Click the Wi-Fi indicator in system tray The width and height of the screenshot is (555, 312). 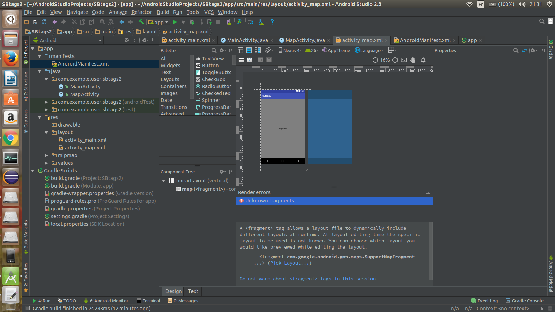(470, 4)
